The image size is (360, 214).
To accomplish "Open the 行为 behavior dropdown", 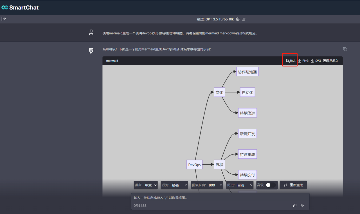I will coord(174,185).
